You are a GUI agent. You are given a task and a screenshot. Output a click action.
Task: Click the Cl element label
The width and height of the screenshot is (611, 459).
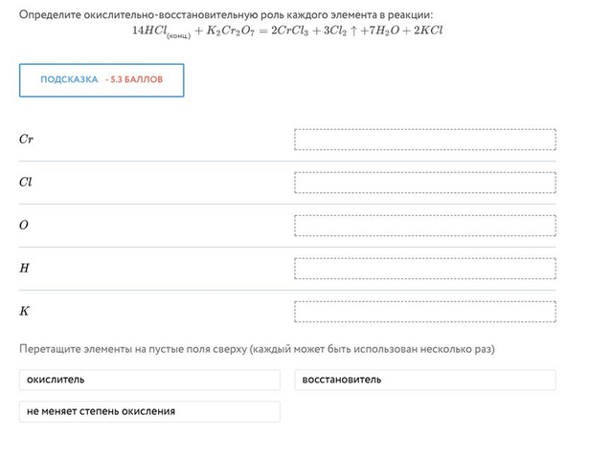25,182
